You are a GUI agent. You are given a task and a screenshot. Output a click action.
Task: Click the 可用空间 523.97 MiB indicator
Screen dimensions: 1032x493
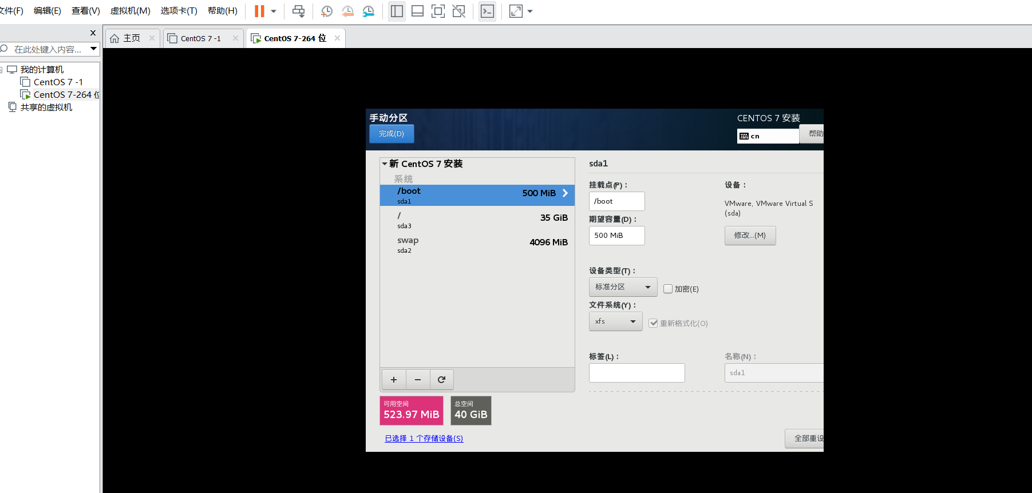click(412, 411)
